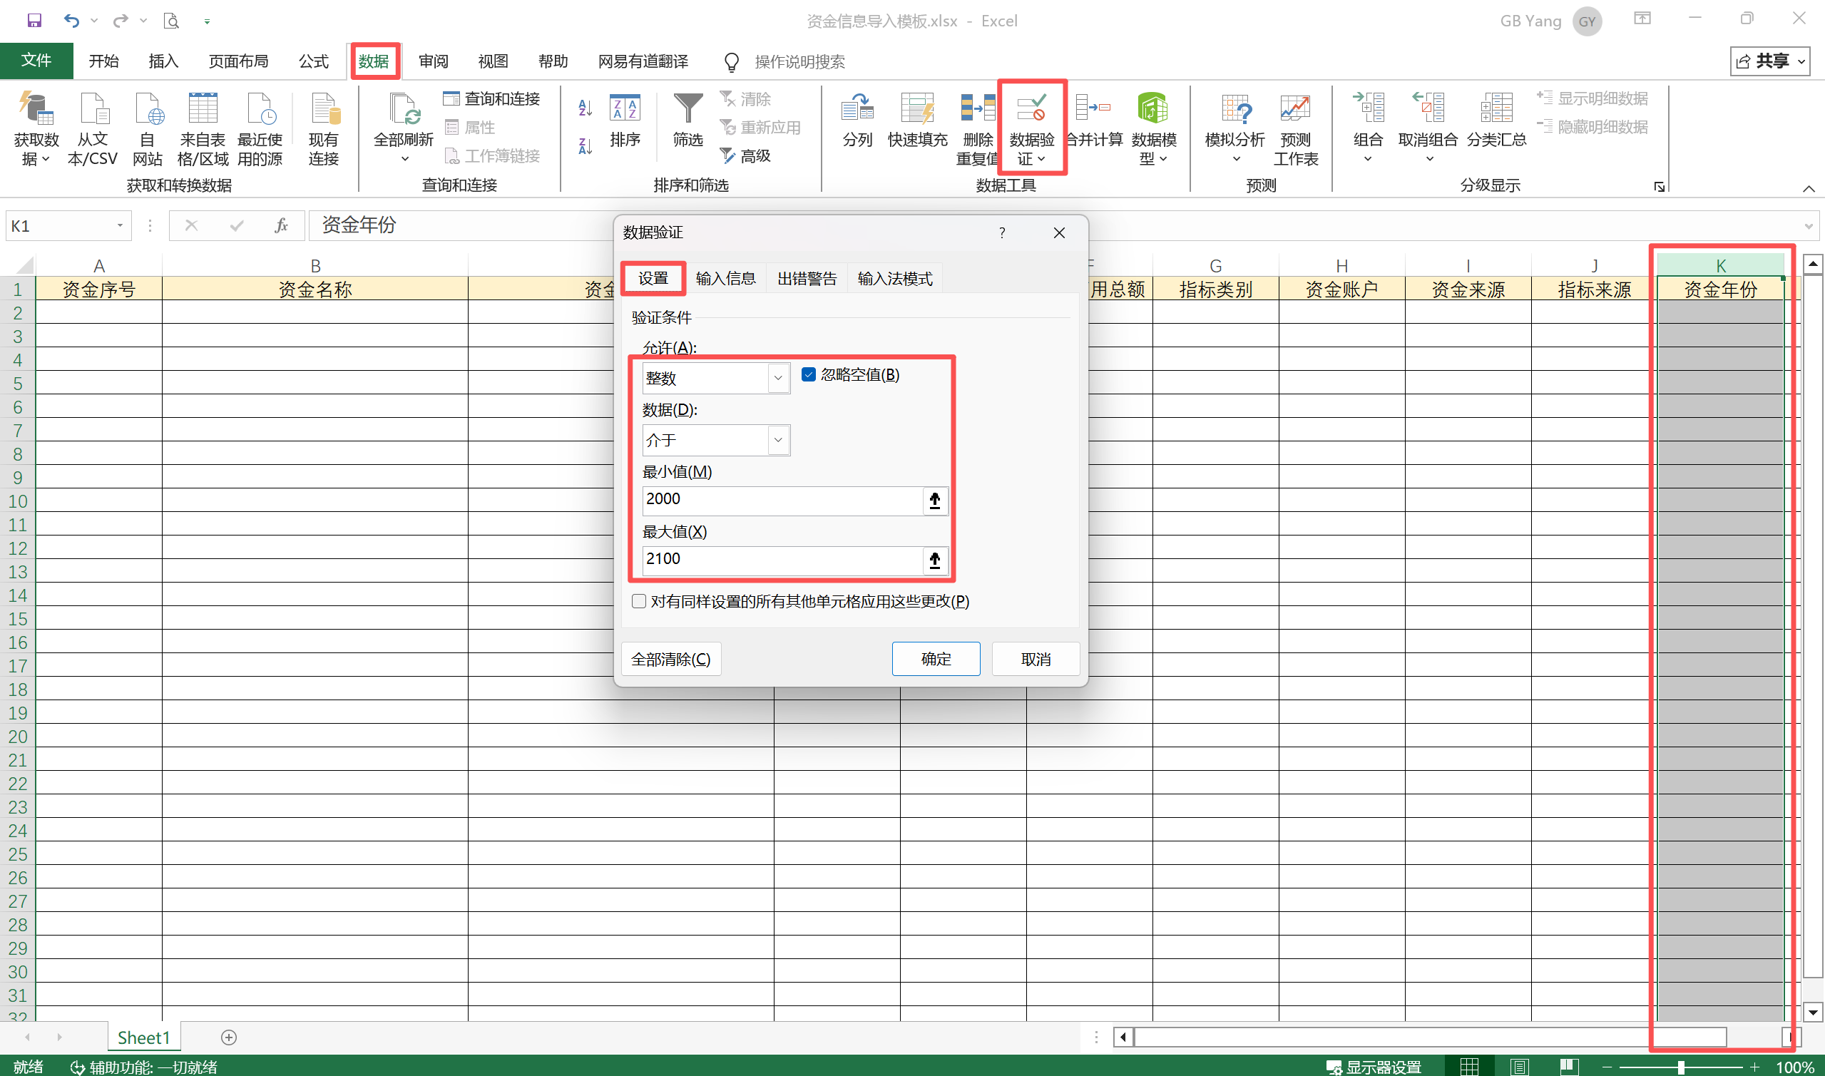Click 分列 text-to-columns icon

(857, 121)
